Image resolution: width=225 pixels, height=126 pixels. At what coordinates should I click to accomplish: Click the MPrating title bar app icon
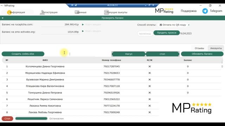[2, 6]
